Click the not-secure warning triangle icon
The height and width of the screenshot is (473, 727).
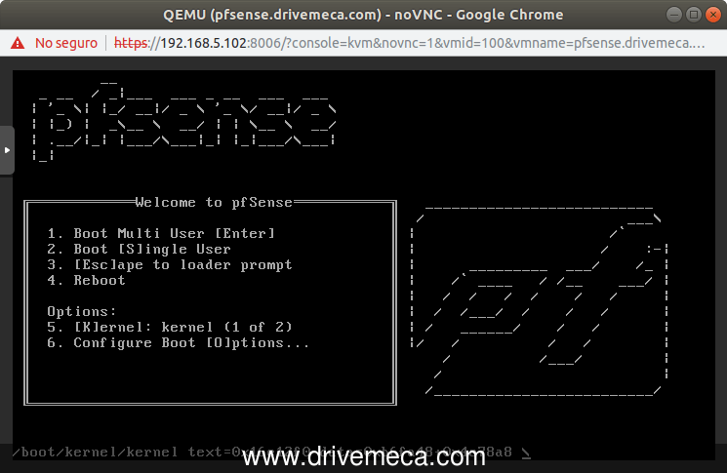[x=19, y=43]
